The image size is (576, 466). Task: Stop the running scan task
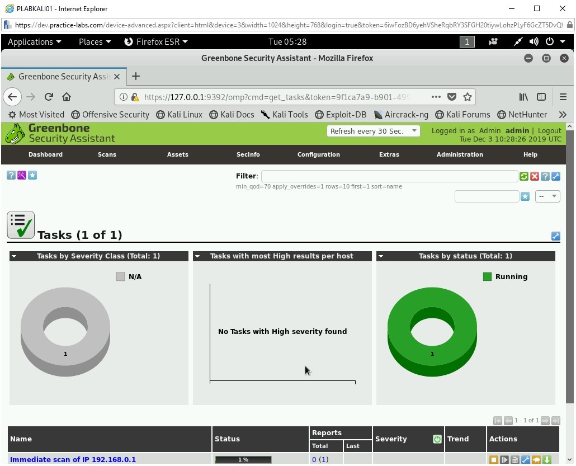tap(494, 460)
